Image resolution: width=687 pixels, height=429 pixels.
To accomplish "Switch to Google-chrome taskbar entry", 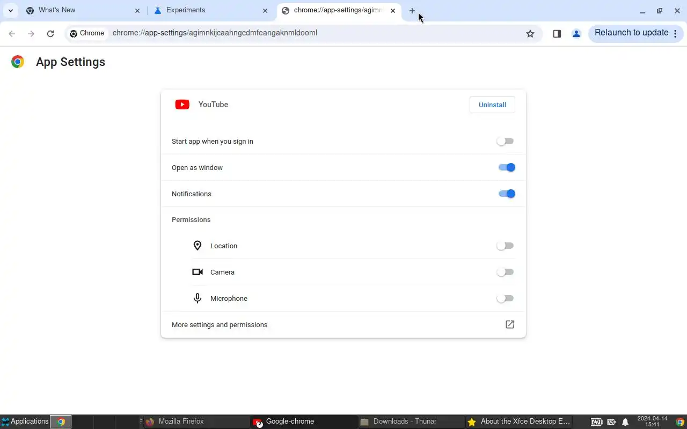I will pos(303,422).
